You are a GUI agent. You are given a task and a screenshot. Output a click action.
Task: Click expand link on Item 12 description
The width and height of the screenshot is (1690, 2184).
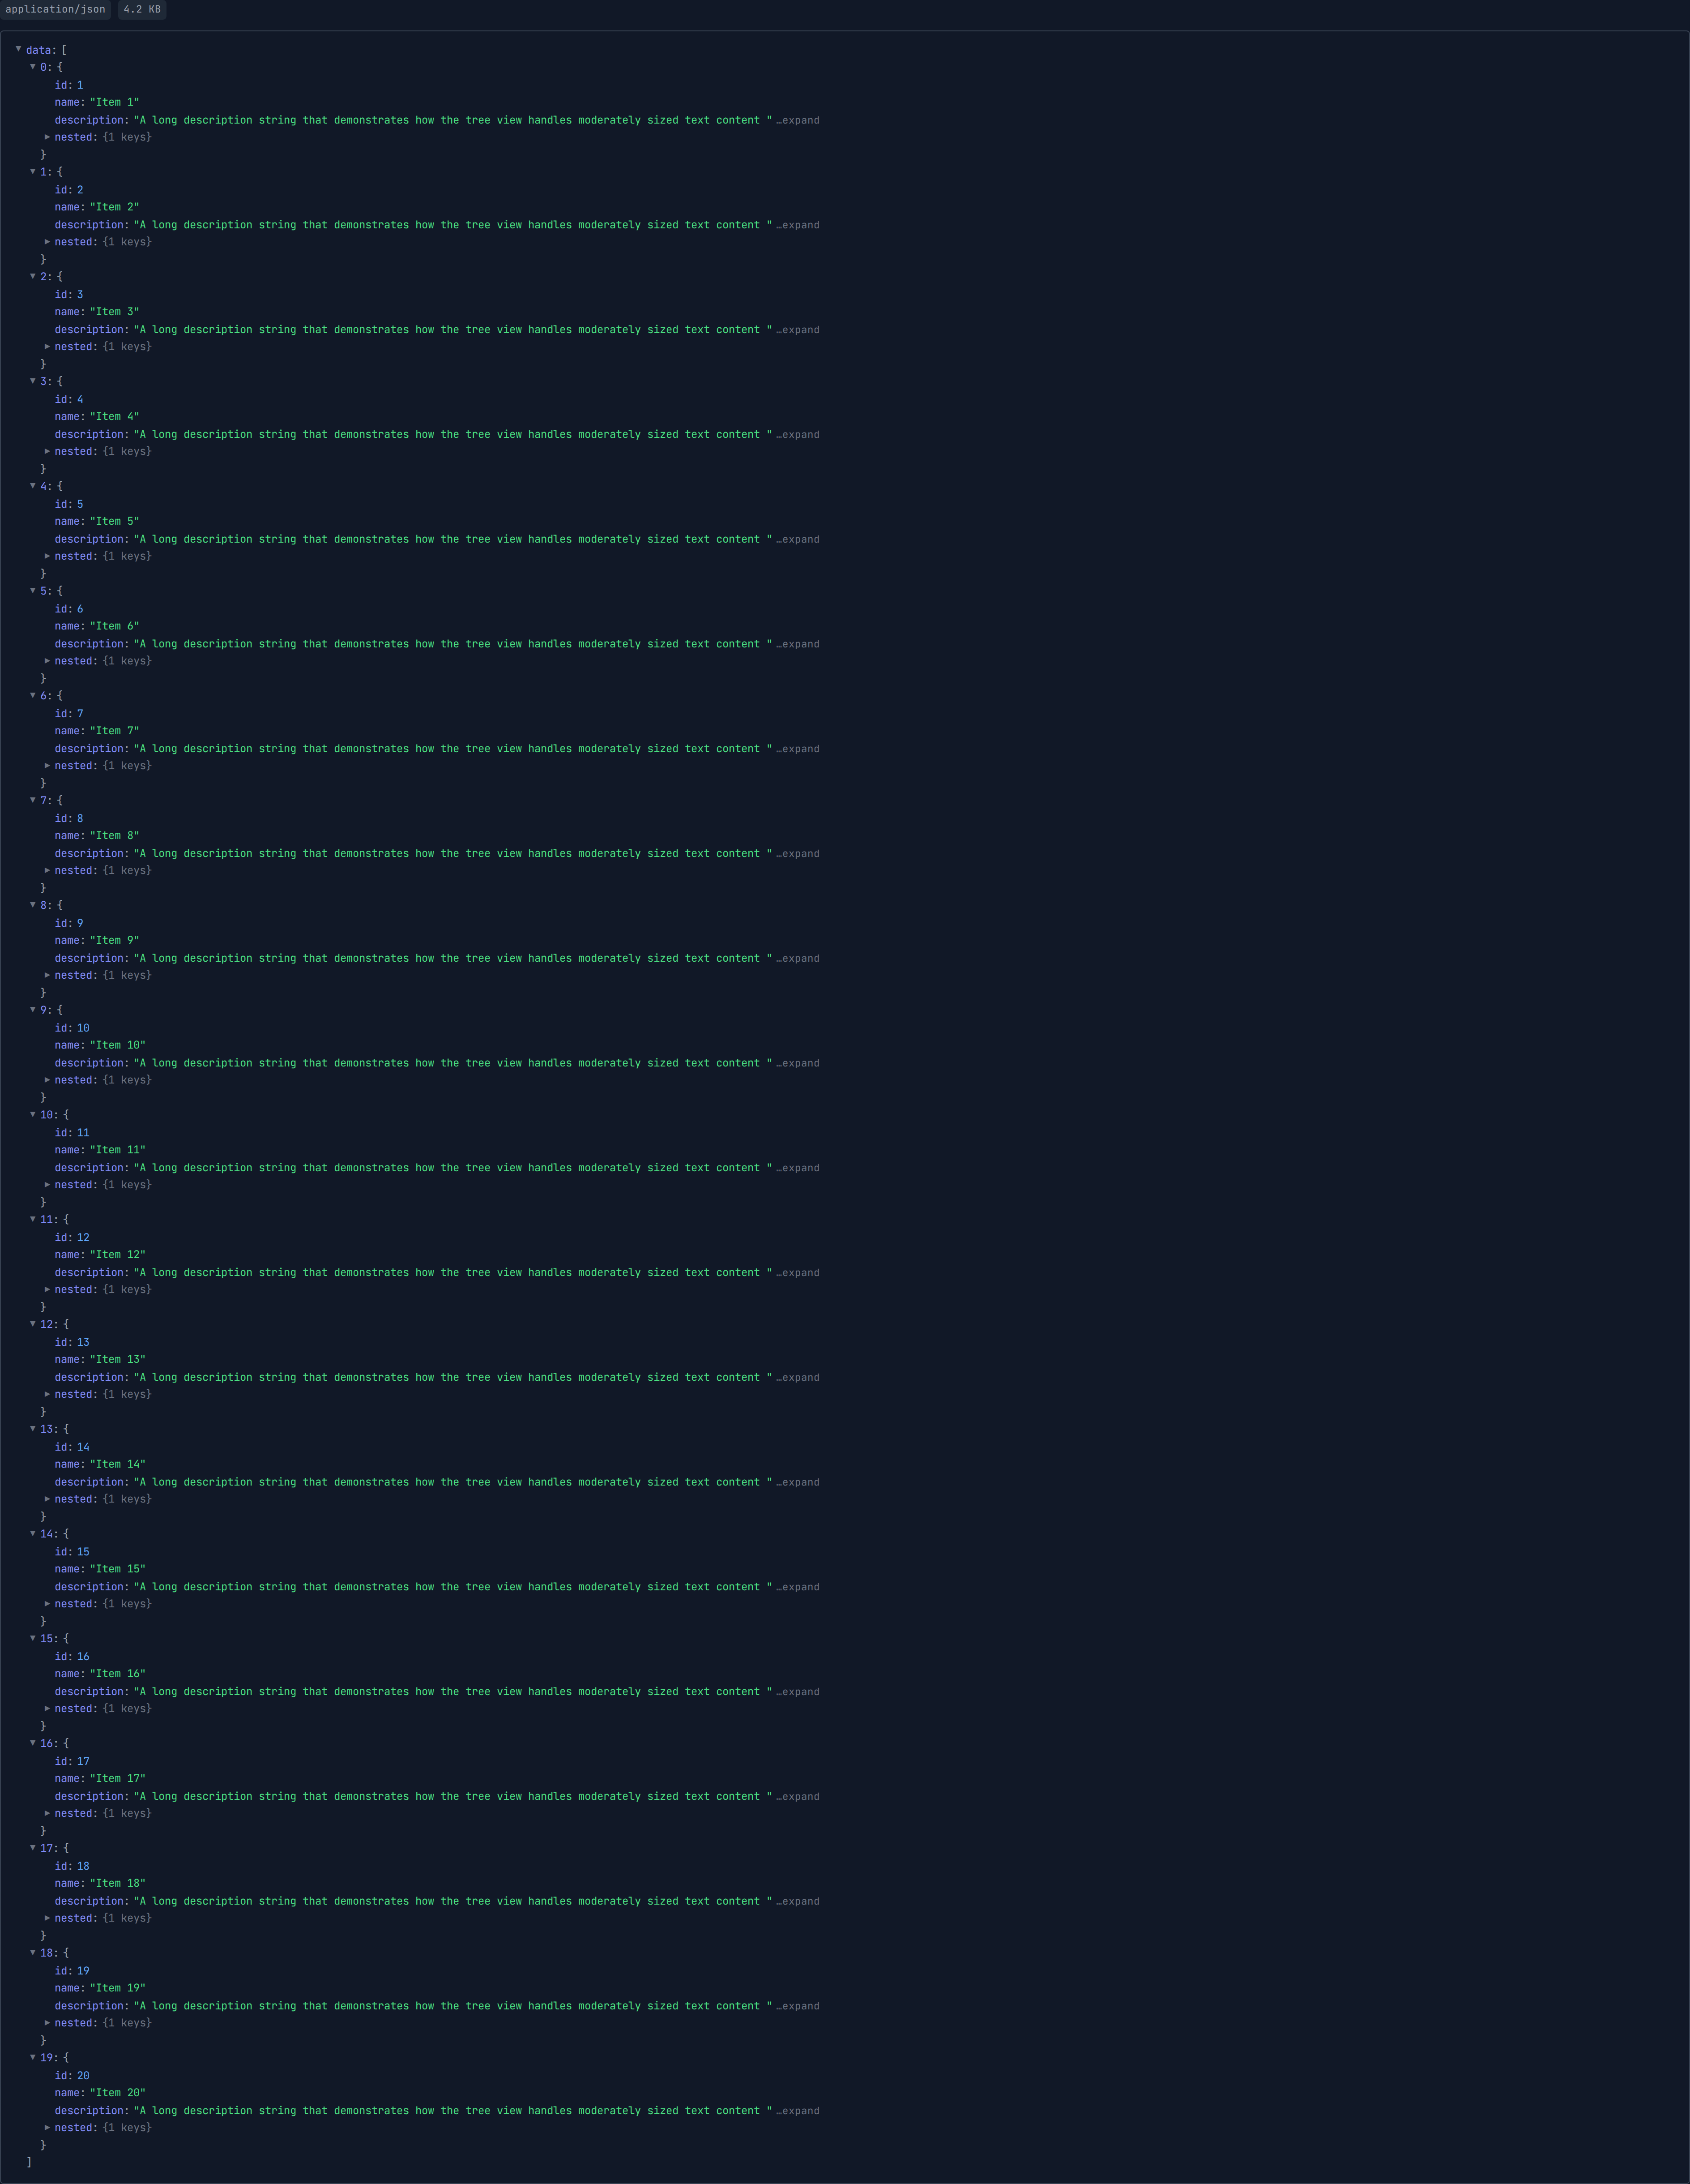[x=798, y=1273]
